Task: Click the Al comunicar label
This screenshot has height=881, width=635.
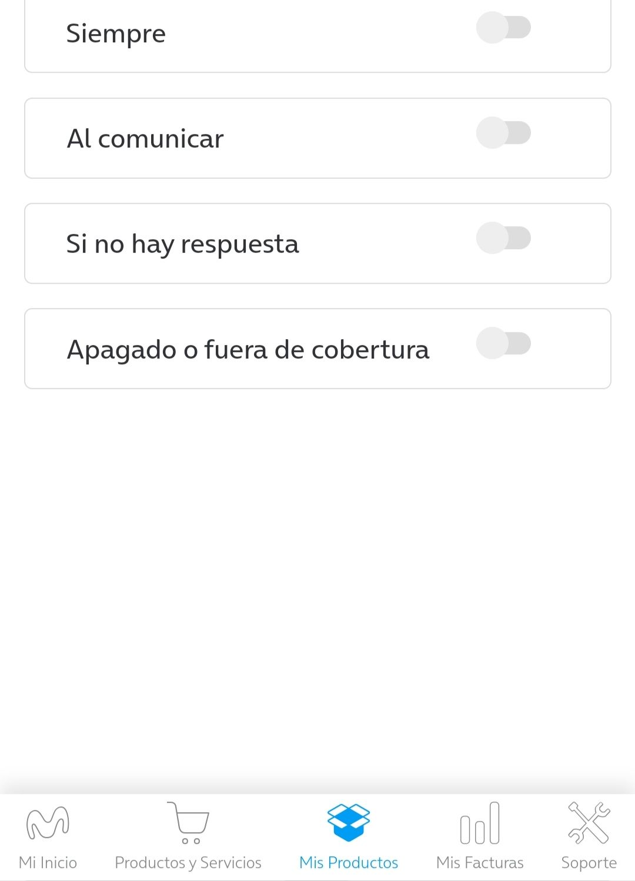Action: point(145,139)
